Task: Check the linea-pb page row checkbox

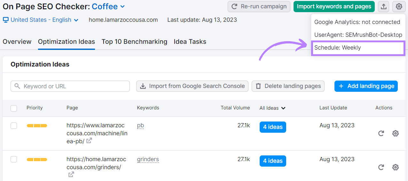Action: tap(14, 126)
